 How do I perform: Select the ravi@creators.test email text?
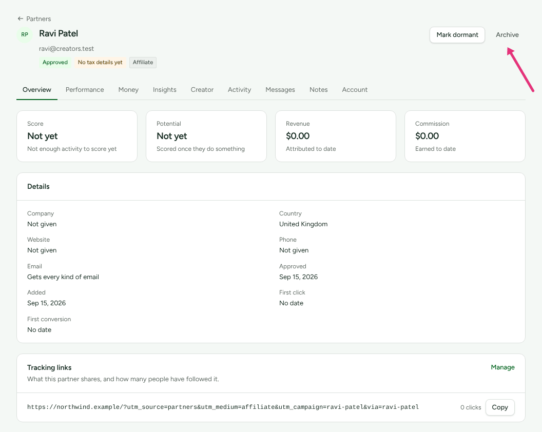(66, 49)
